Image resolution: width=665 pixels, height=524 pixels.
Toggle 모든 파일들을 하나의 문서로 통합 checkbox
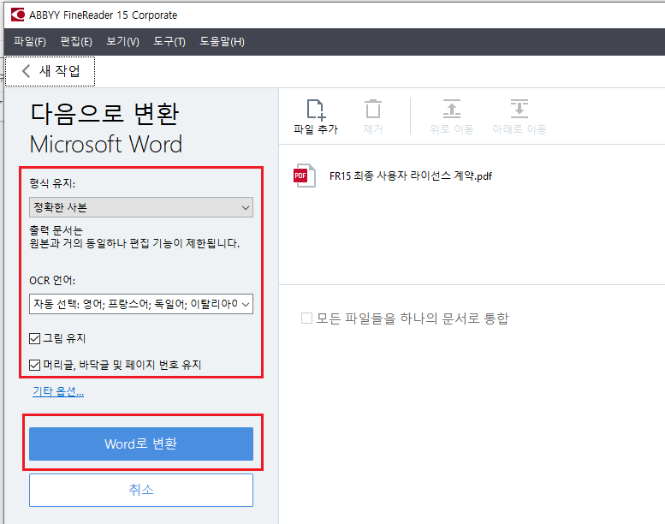[x=306, y=319]
